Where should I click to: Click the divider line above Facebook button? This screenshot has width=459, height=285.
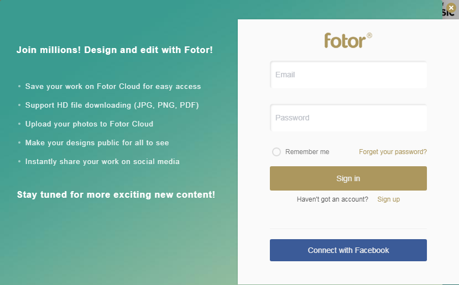[x=348, y=229]
